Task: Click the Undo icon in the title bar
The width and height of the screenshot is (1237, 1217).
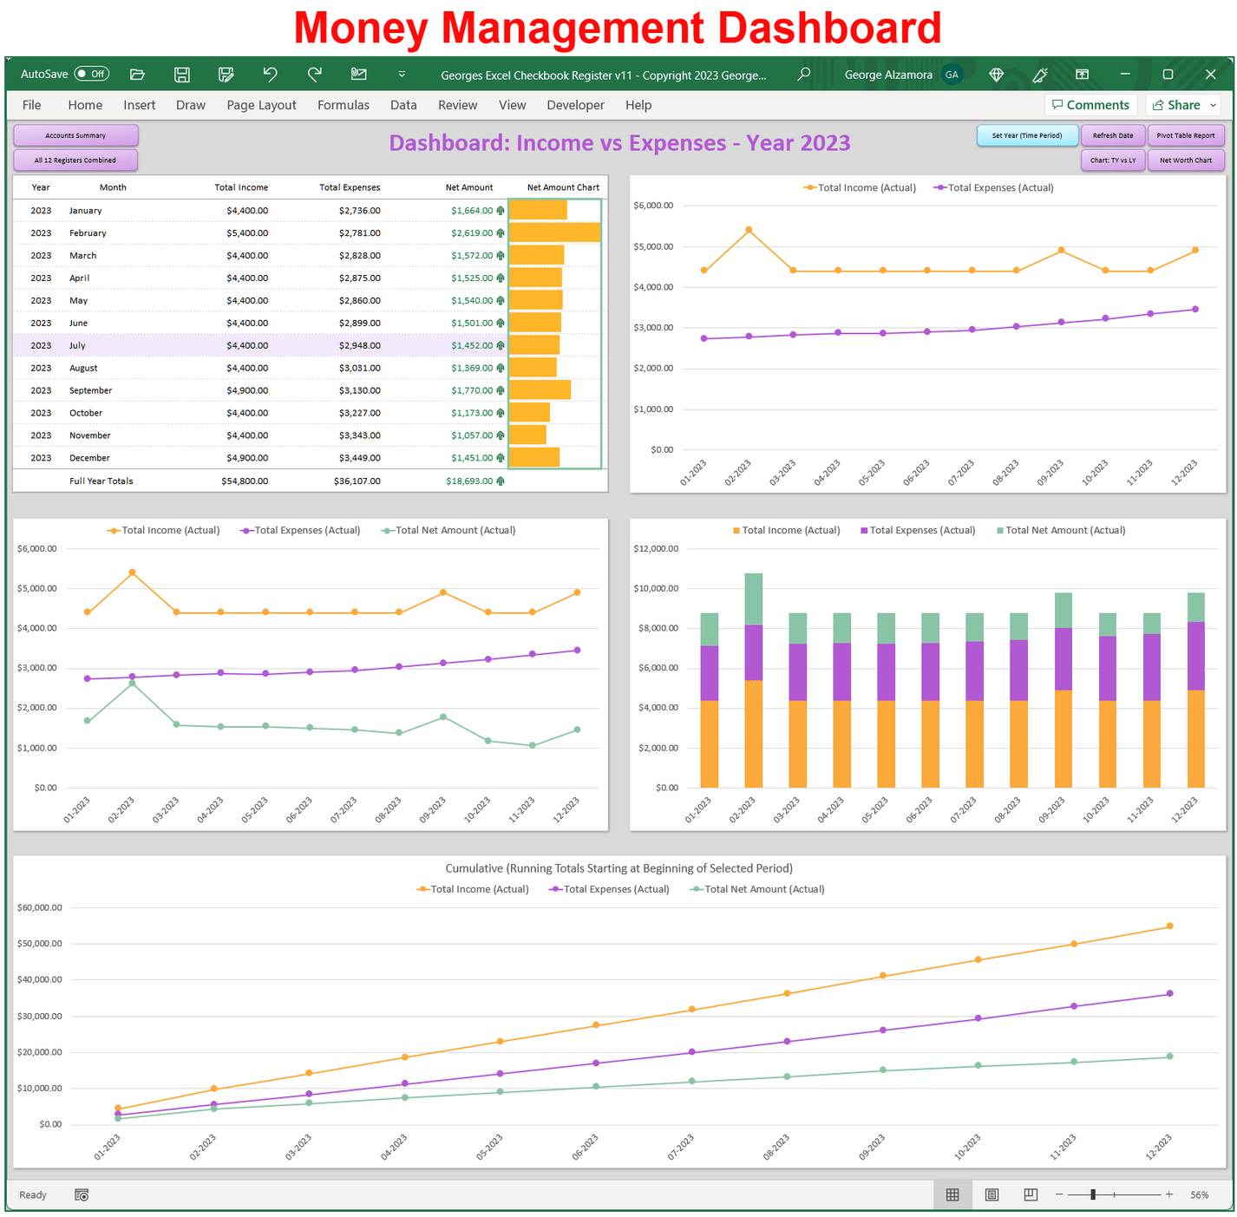Action: coord(271,75)
